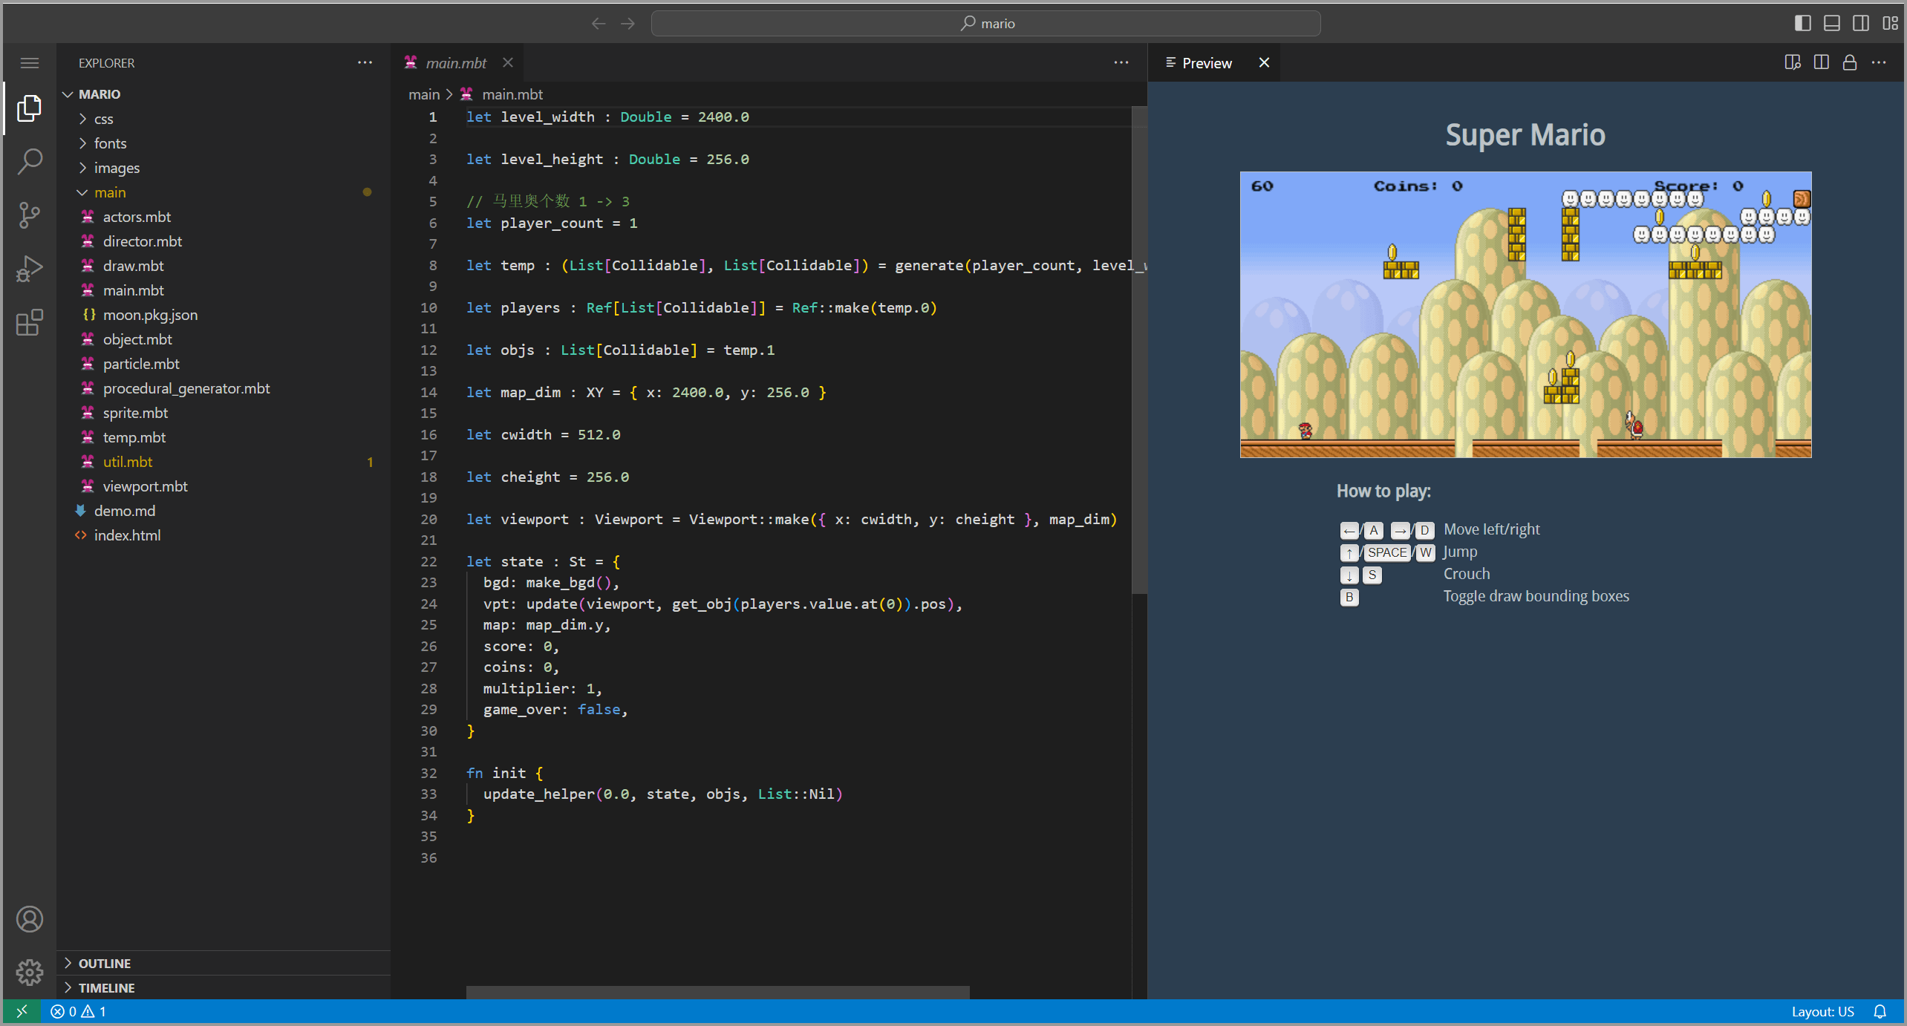Toggle the primary side bar
Image resolution: width=1907 pixels, height=1026 pixels.
click(1802, 24)
